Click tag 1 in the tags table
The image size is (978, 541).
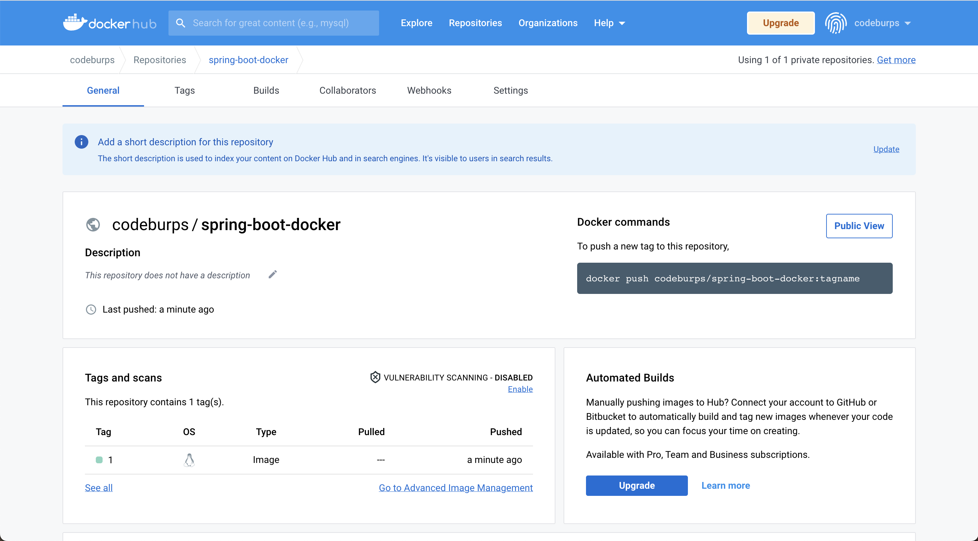(x=110, y=460)
